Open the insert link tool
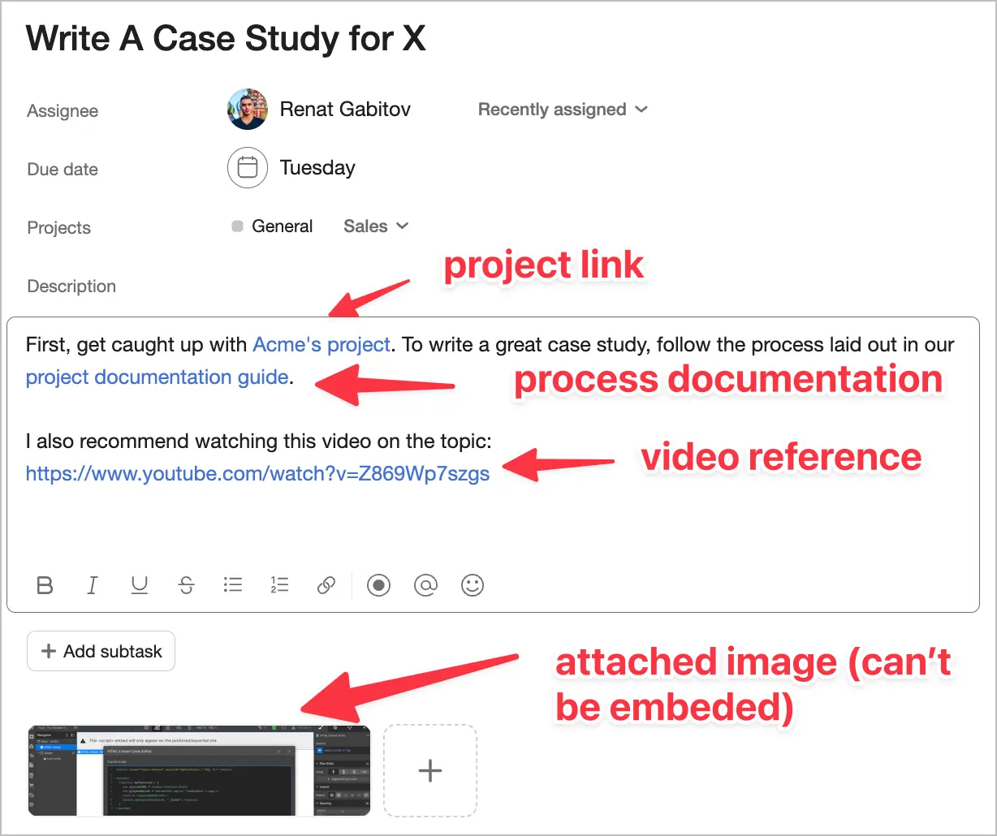997x836 pixels. pyautogui.click(x=326, y=585)
